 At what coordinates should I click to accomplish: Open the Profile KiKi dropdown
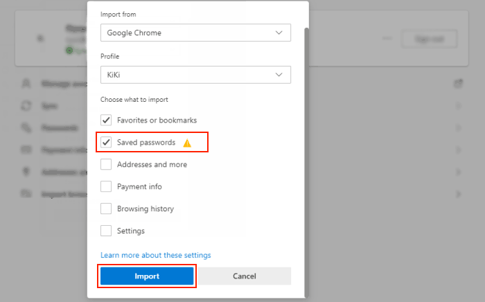(195, 75)
